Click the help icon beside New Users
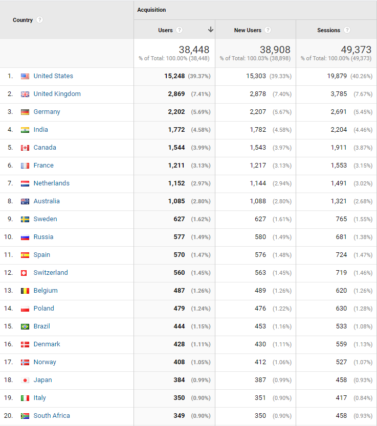 click(268, 30)
